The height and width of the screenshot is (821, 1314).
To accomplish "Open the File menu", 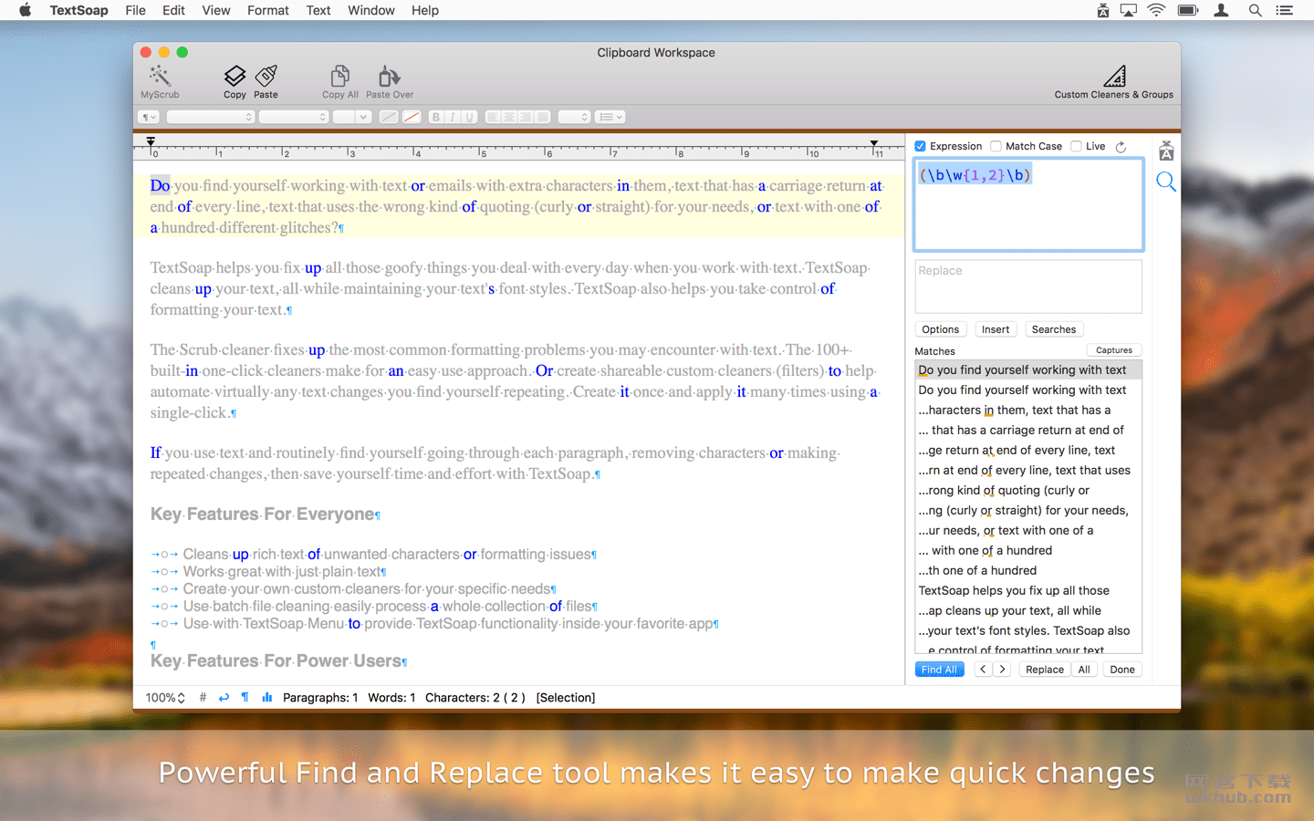I will pos(136,10).
